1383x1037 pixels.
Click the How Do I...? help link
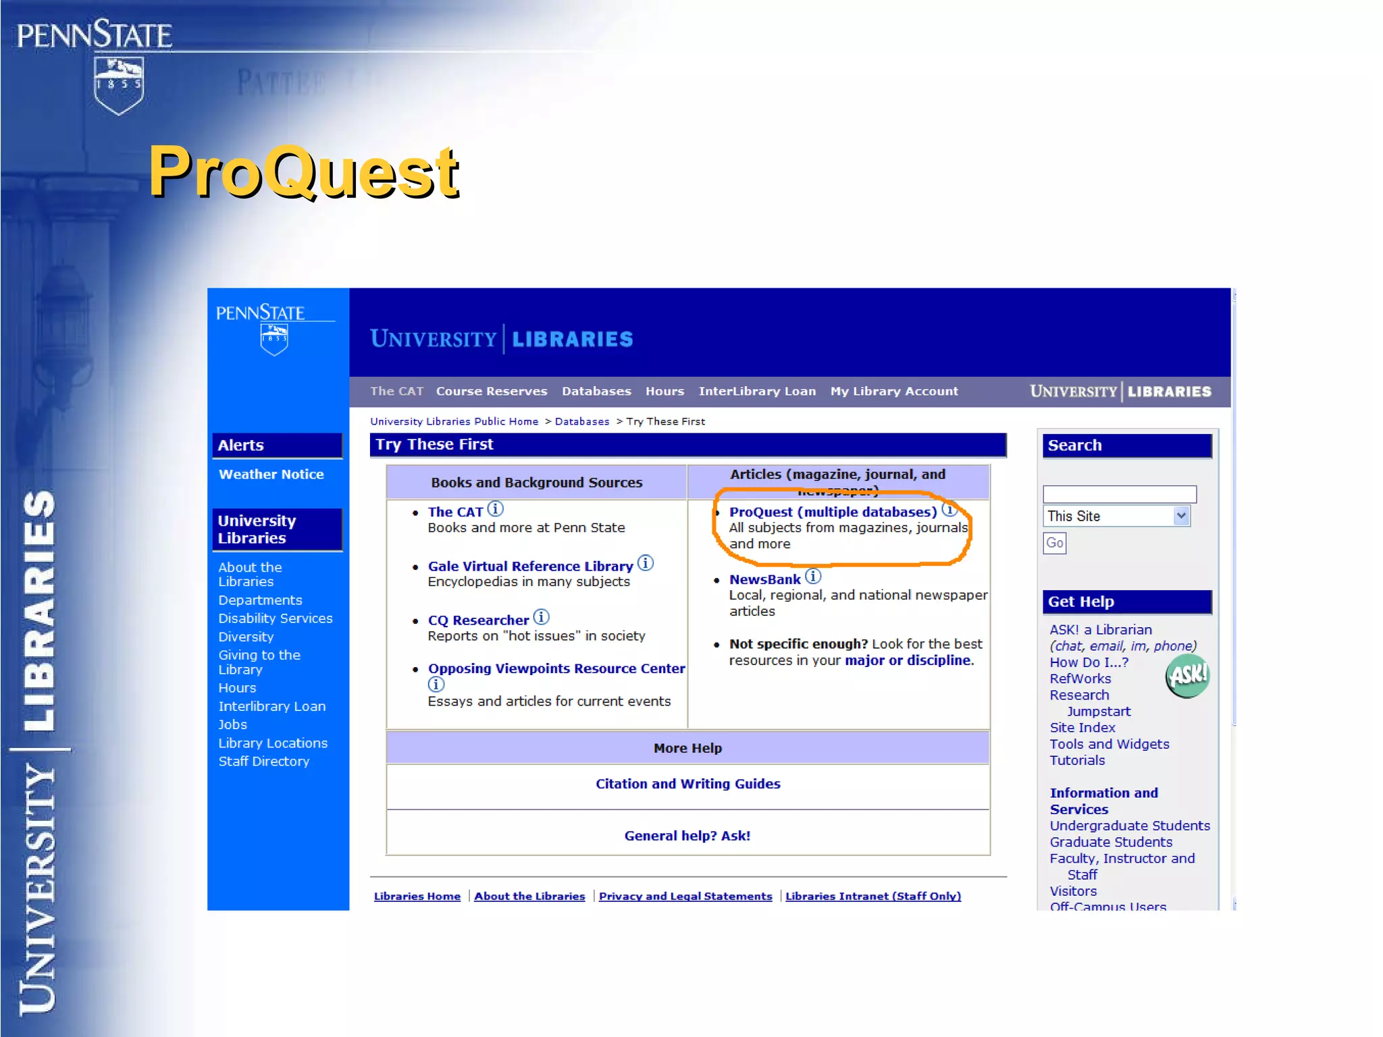pos(1089,663)
